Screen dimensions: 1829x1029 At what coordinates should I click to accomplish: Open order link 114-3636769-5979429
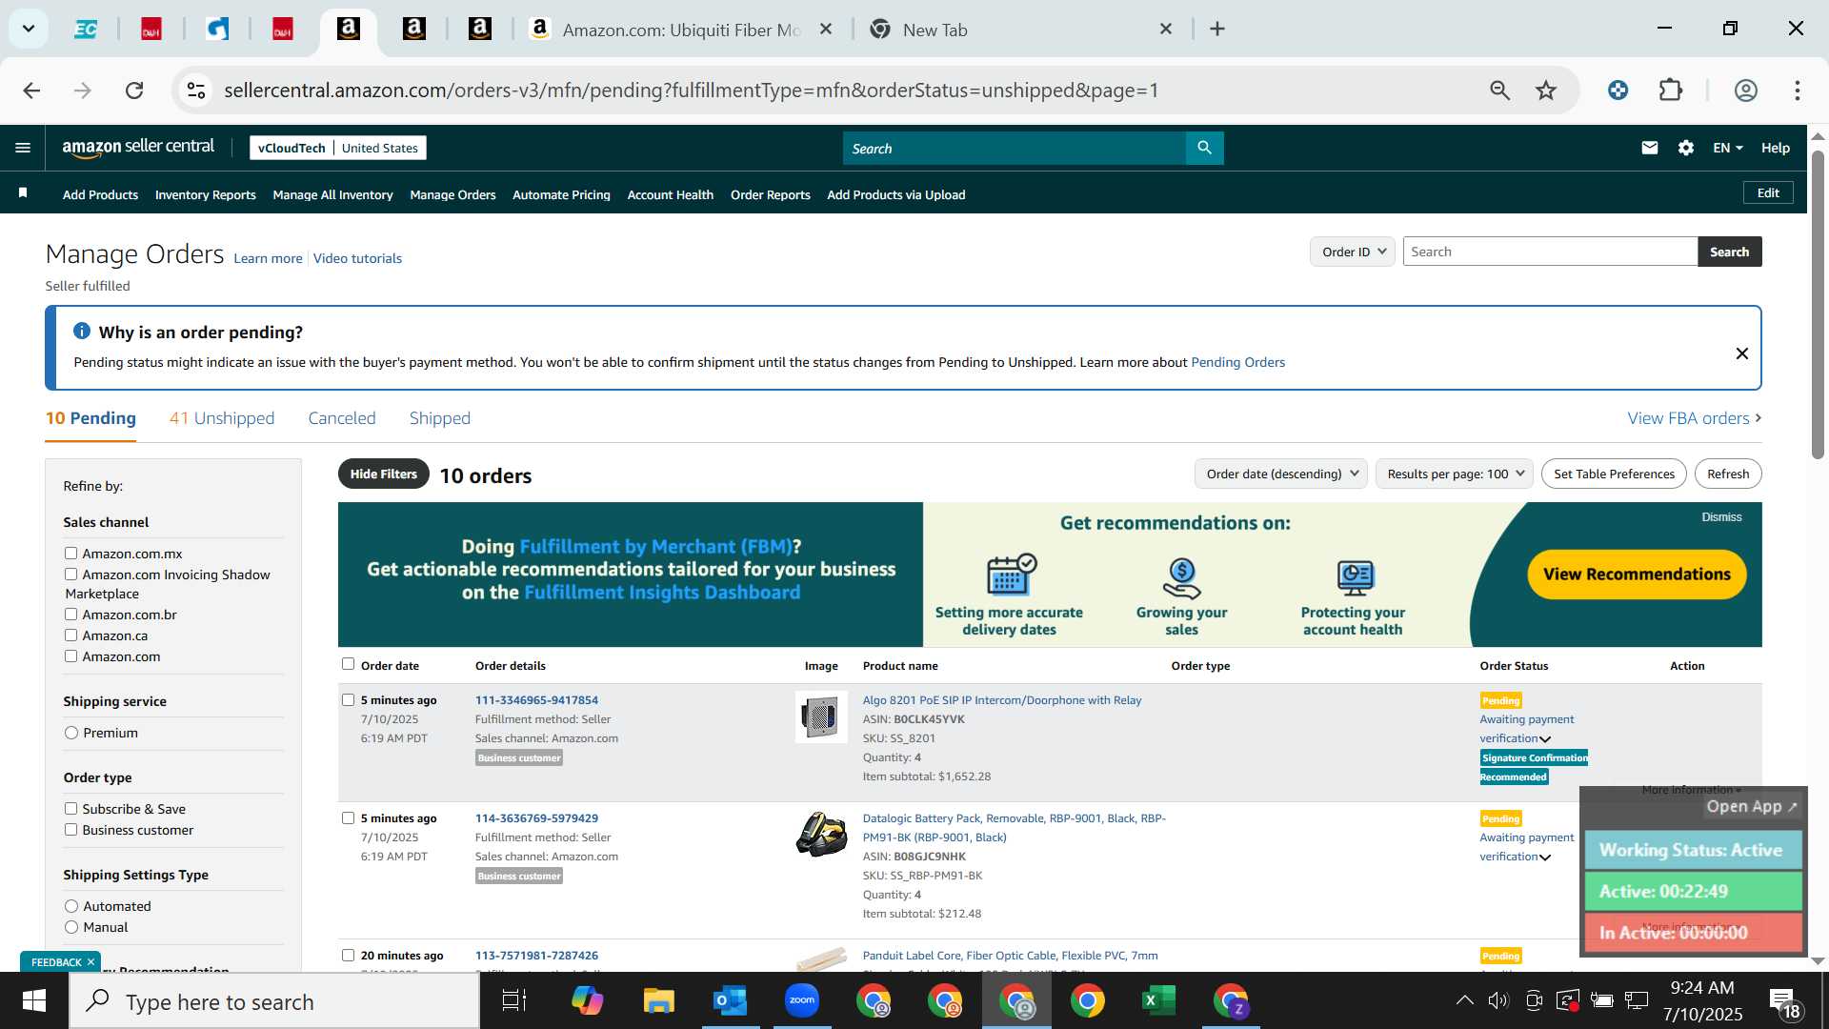coord(536,817)
